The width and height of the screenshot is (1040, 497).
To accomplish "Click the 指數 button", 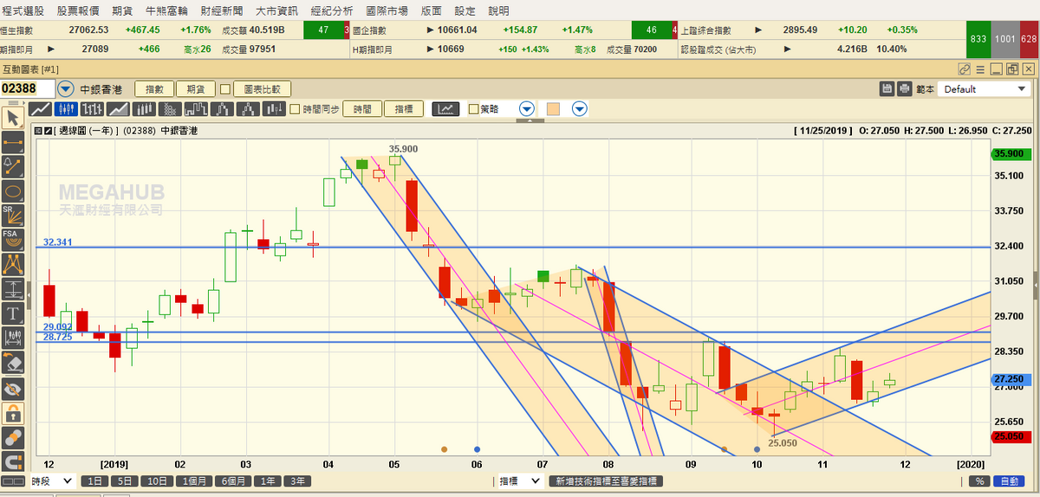I will 154,88.
